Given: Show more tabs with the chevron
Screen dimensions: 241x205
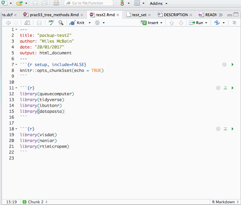Looking at the screenshot, I should click(221, 15).
